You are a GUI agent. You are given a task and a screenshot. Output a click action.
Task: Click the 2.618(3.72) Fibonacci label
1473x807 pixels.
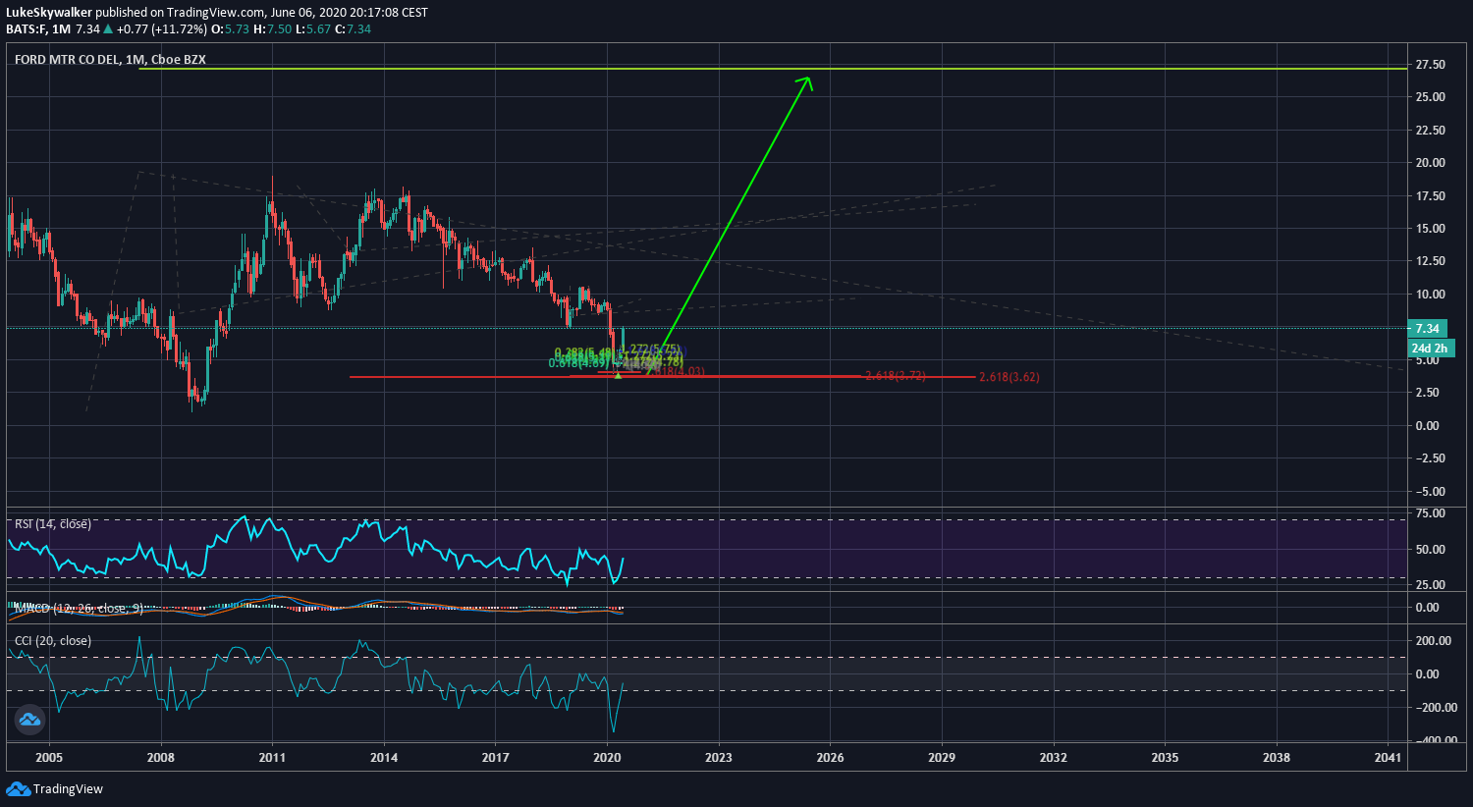point(896,376)
